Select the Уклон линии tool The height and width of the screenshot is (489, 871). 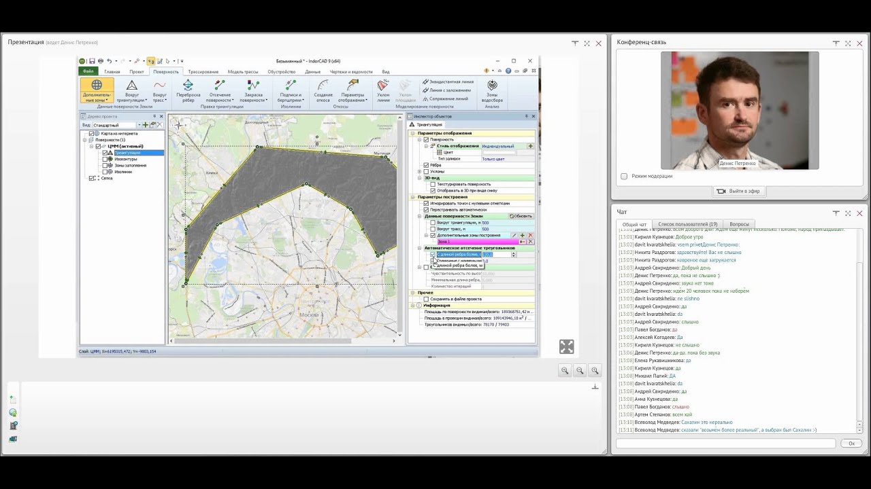tap(383, 90)
